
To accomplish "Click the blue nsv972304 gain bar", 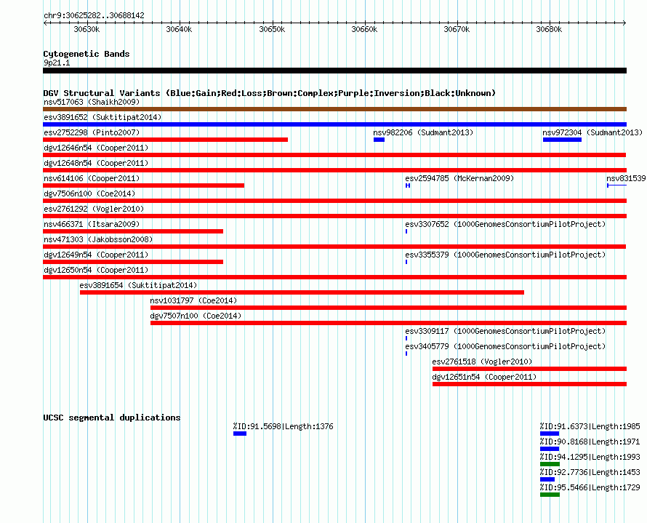I will [562, 140].
